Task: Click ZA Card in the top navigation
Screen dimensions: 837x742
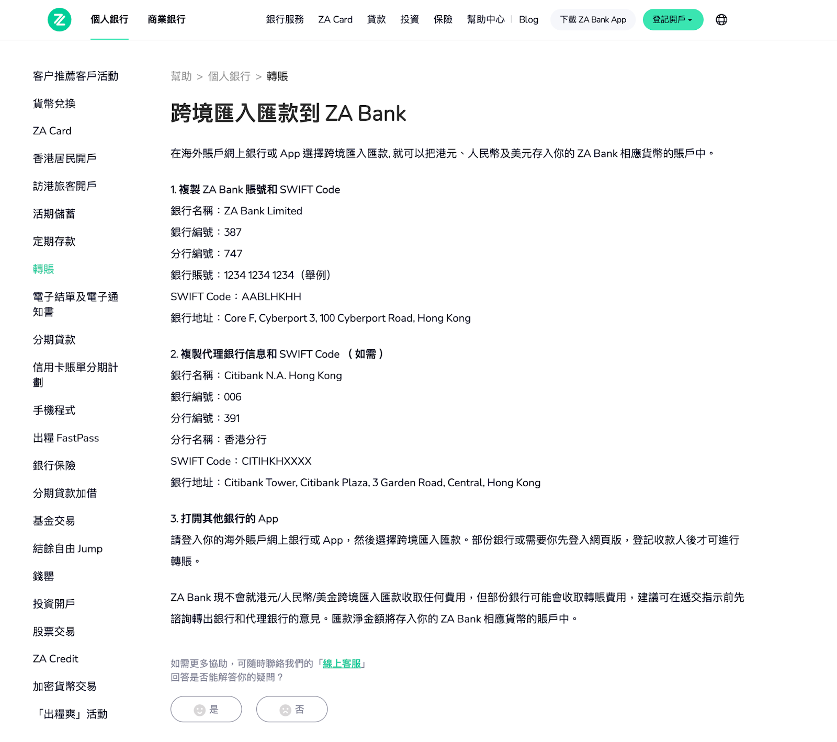Action: pyautogui.click(x=335, y=20)
